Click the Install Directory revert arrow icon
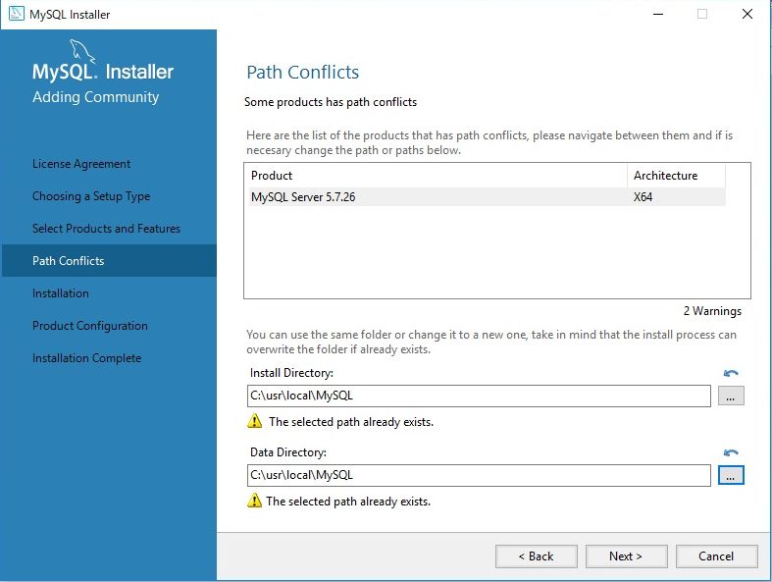The image size is (772, 582). (x=731, y=373)
